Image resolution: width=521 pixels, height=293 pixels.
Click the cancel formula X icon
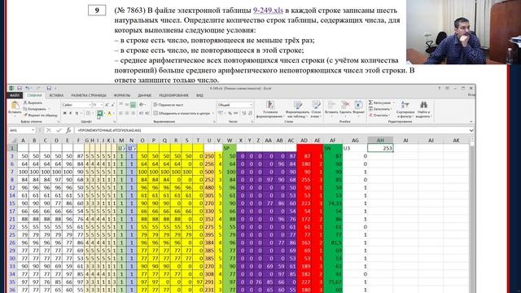[49, 130]
